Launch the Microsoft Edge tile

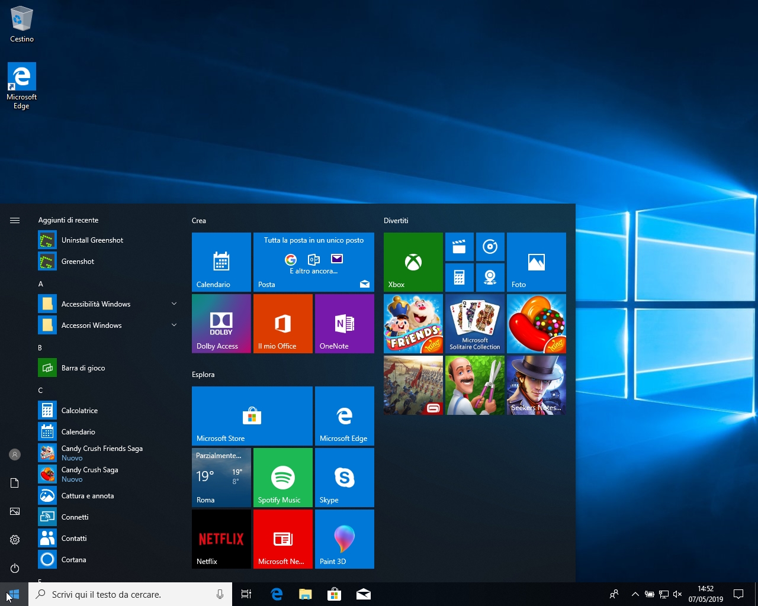coord(345,416)
